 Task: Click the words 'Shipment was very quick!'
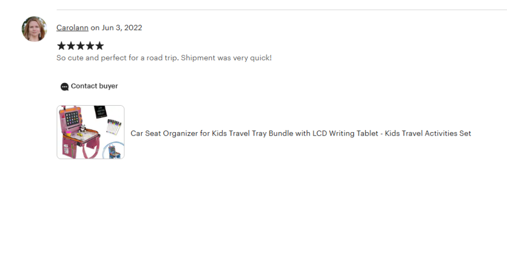226,58
